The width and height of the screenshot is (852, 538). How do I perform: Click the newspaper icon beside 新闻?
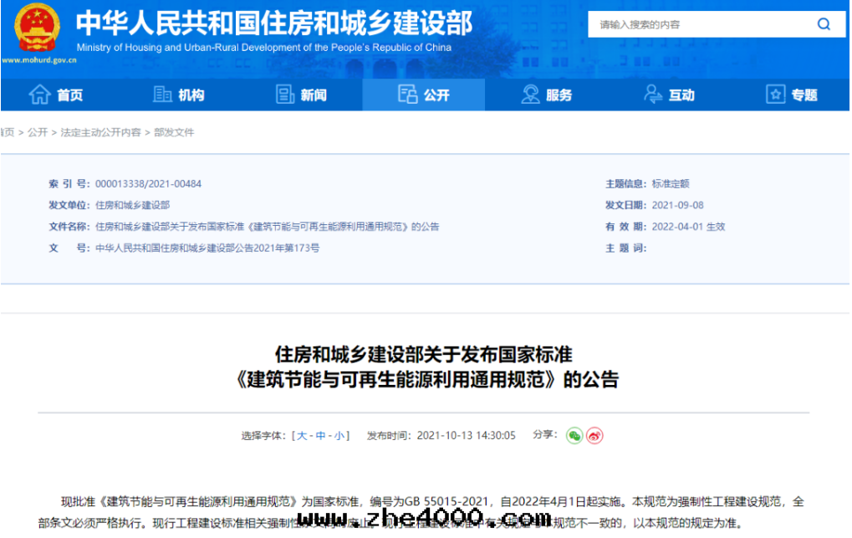coord(285,95)
